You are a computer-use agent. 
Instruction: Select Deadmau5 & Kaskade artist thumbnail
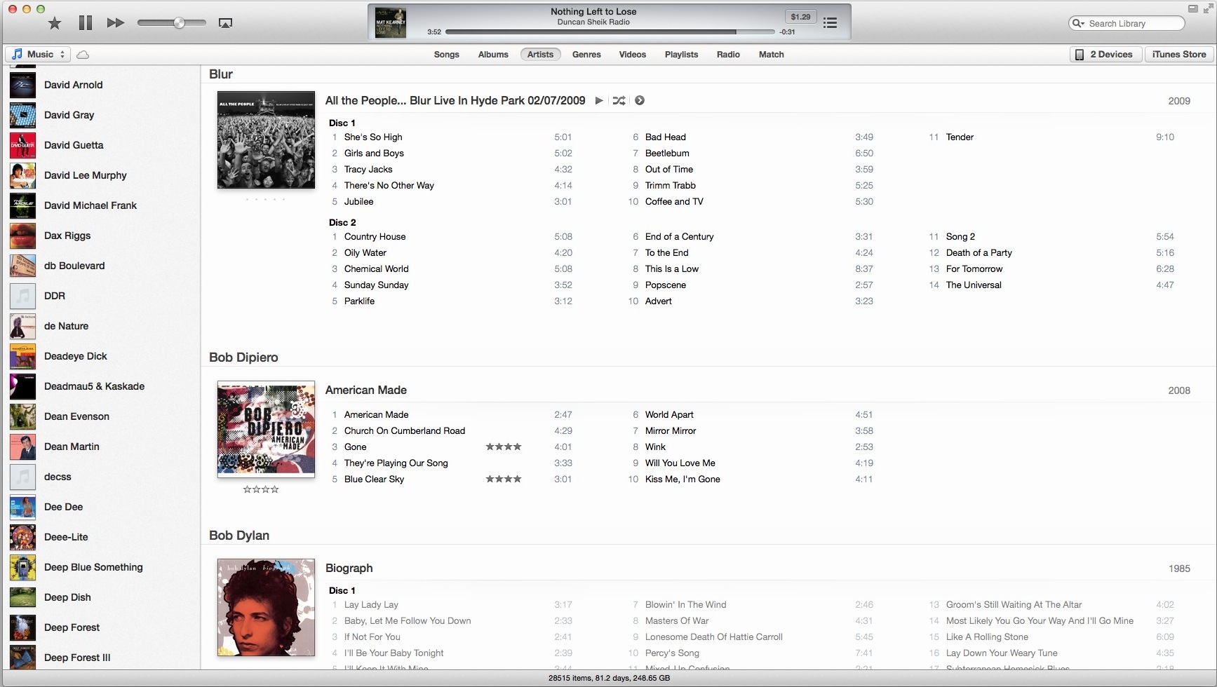coord(22,386)
